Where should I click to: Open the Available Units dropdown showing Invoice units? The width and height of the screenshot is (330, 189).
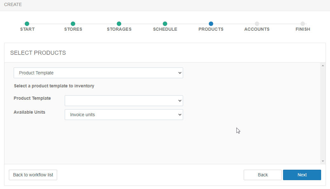click(x=124, y=115)
